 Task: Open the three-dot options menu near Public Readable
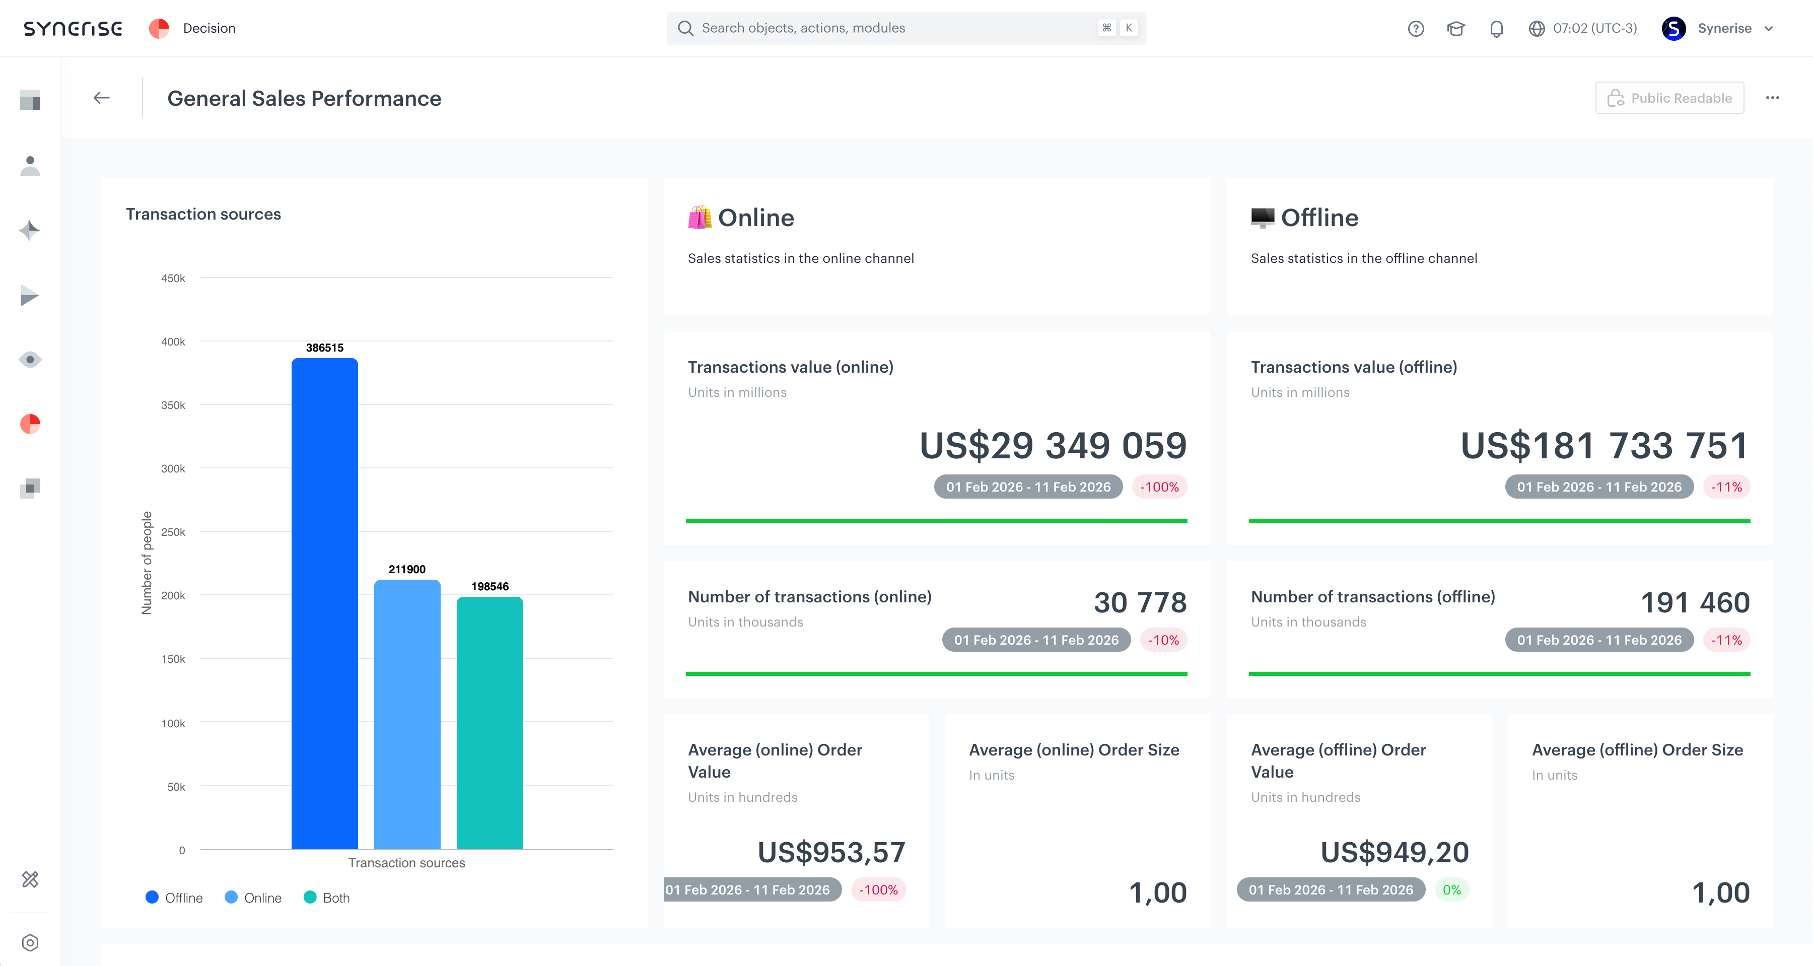click(1773, 98)
